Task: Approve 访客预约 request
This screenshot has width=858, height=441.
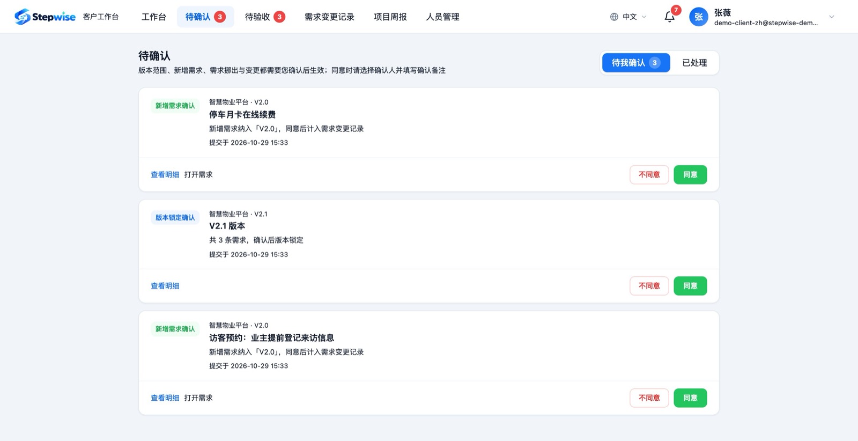Action: point(690,398)
